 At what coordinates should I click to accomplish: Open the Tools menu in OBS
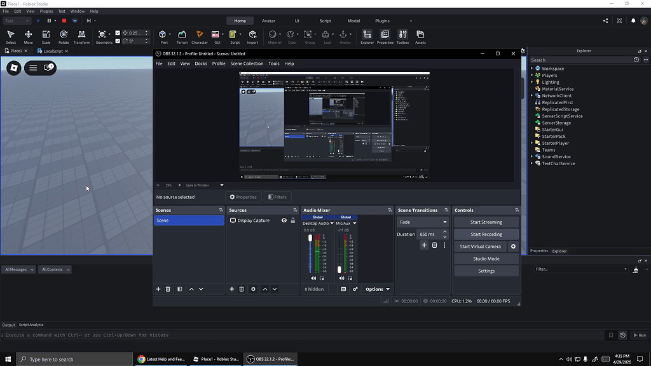tap(273, 64)
